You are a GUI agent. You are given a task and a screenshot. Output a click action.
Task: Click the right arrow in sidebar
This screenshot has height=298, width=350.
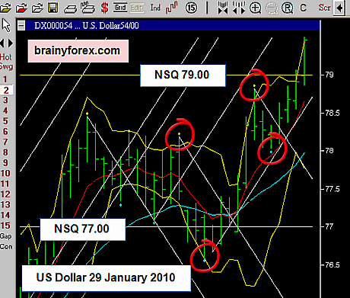pyautogui.click(x=11, y=43)
